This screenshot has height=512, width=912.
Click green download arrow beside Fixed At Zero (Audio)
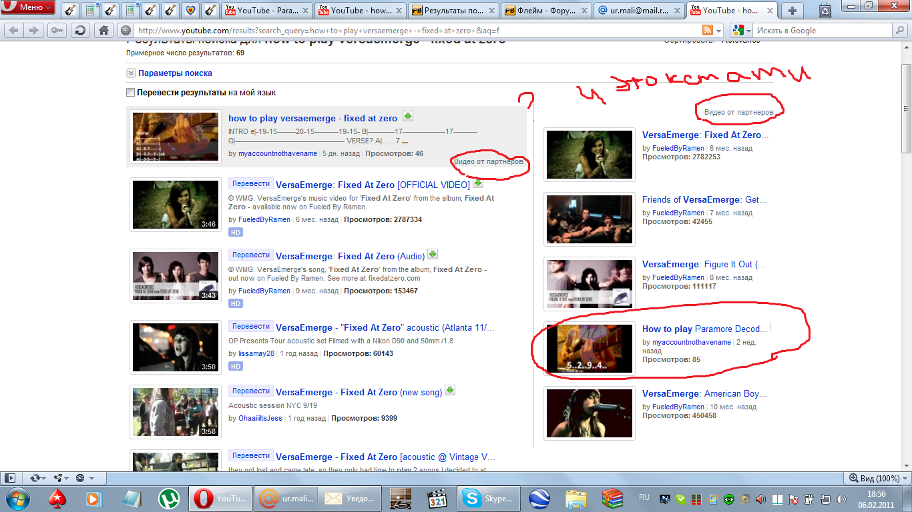coord(432,254)
